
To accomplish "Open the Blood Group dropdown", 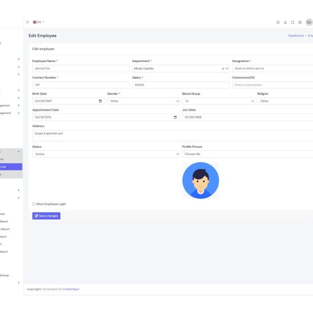I will point(218,101).
